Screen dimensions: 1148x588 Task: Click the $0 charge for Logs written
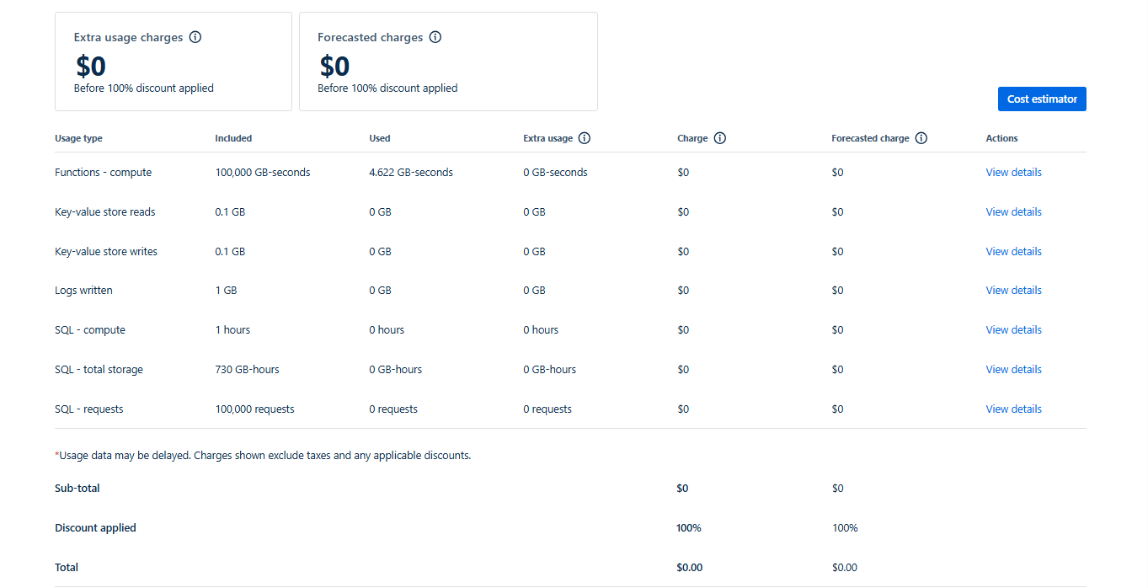coord(683,291)
